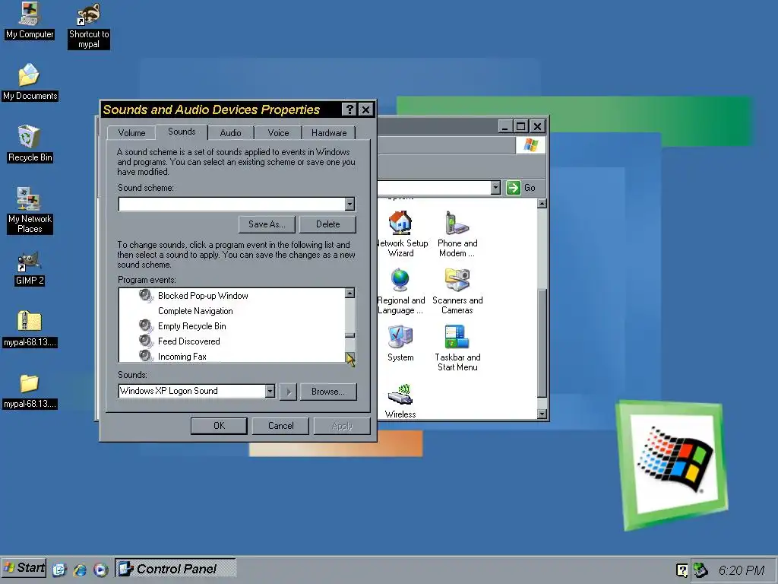This screenshot has width=778, height=584.
Task: Select the Empty Recycle Bin event
Action: (191, 326)
